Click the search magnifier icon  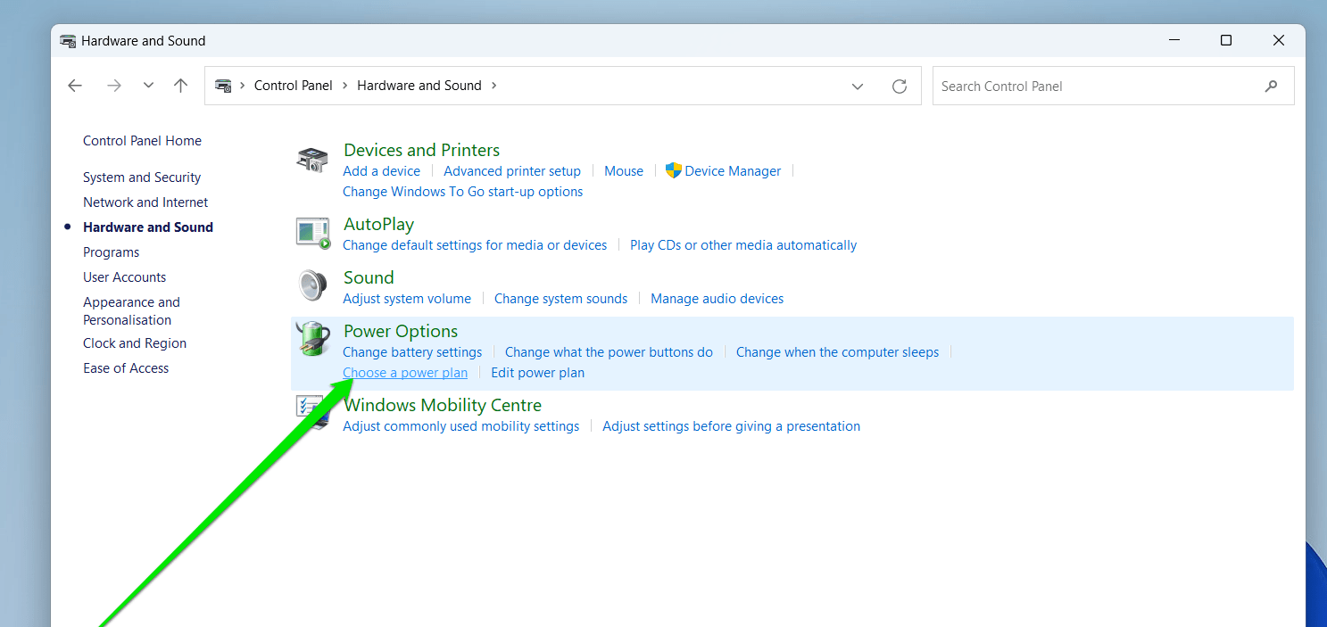pos(1271,86)
